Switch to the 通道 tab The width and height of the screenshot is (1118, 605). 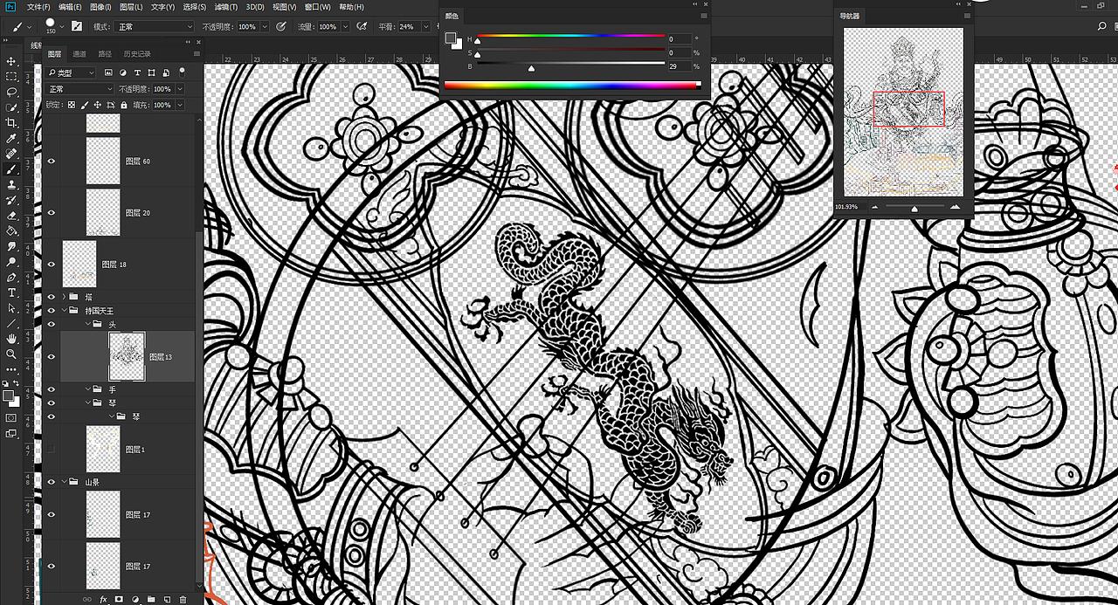pyautogui.click(x=79, y=54)
